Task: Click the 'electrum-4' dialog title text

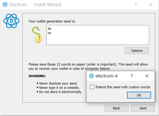Action: pyautogui.click(x=106, y=76)
